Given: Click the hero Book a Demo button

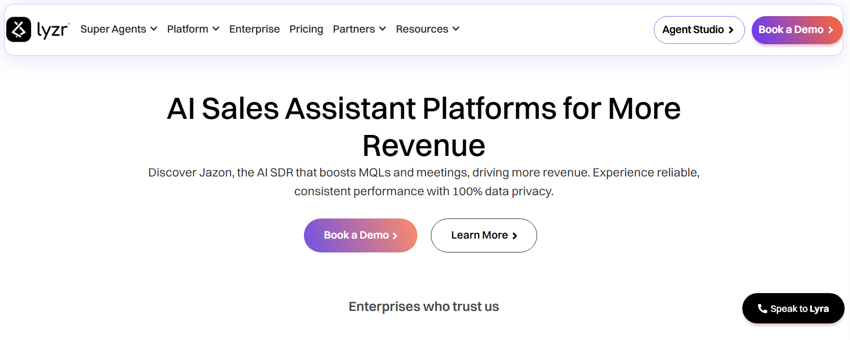Looking at the screenshot, I should point(360,235).
